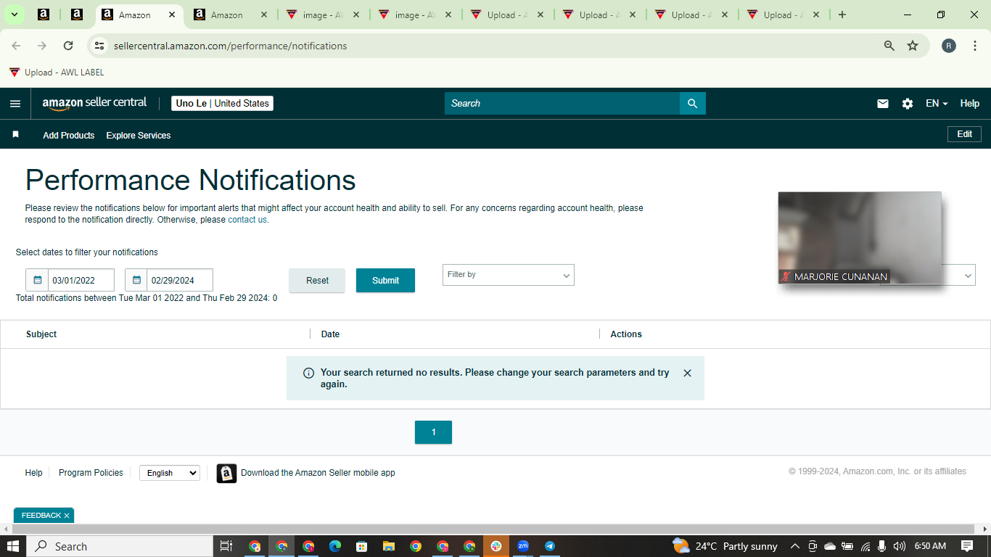The image size is (991, 557).
Task: Click the Chrome address bar URL
Action: [231, 46]
